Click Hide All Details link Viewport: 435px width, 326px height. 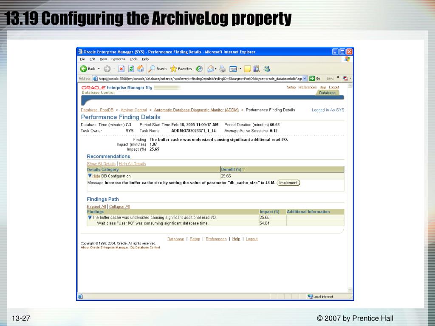pyautogui.click(x=132, y=164)
